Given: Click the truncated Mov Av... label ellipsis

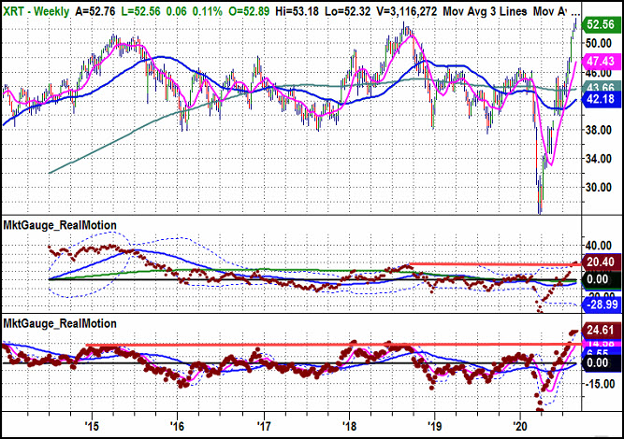Looking at the screenshot, I should tap(576, 11).
